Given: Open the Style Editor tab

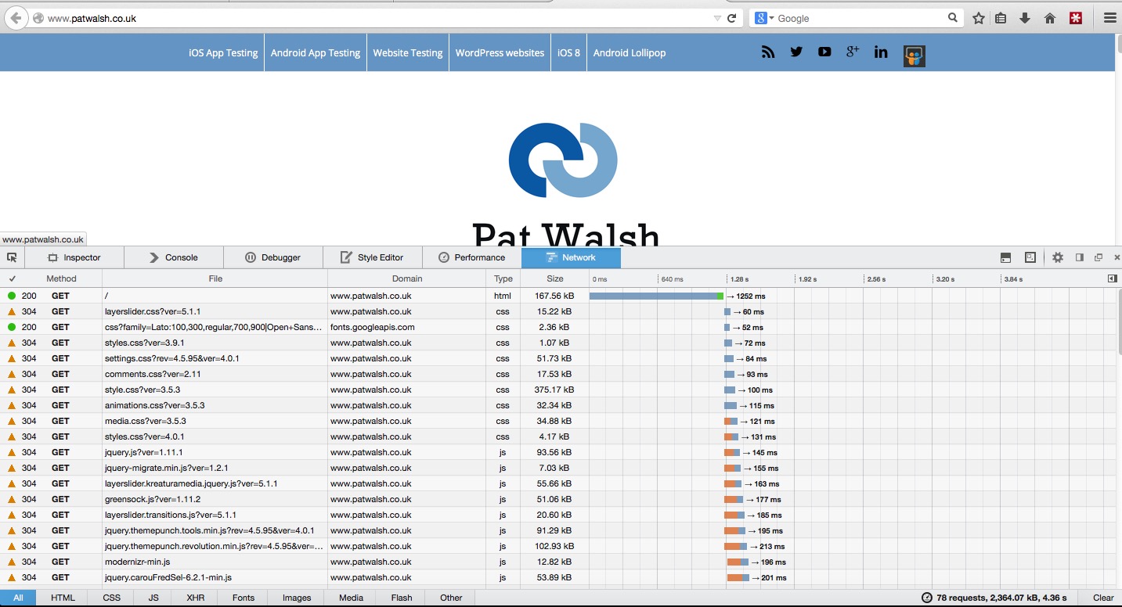Looking at the screenshot, I should coord(373,257).
